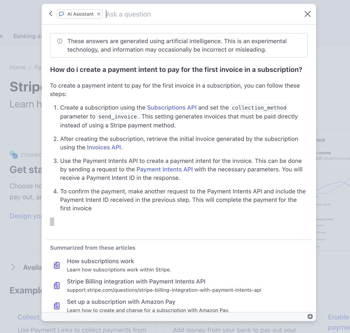Click document icon beside Amazon Pay article
This screenshot has width=350, height=333.
coord(57,306)
